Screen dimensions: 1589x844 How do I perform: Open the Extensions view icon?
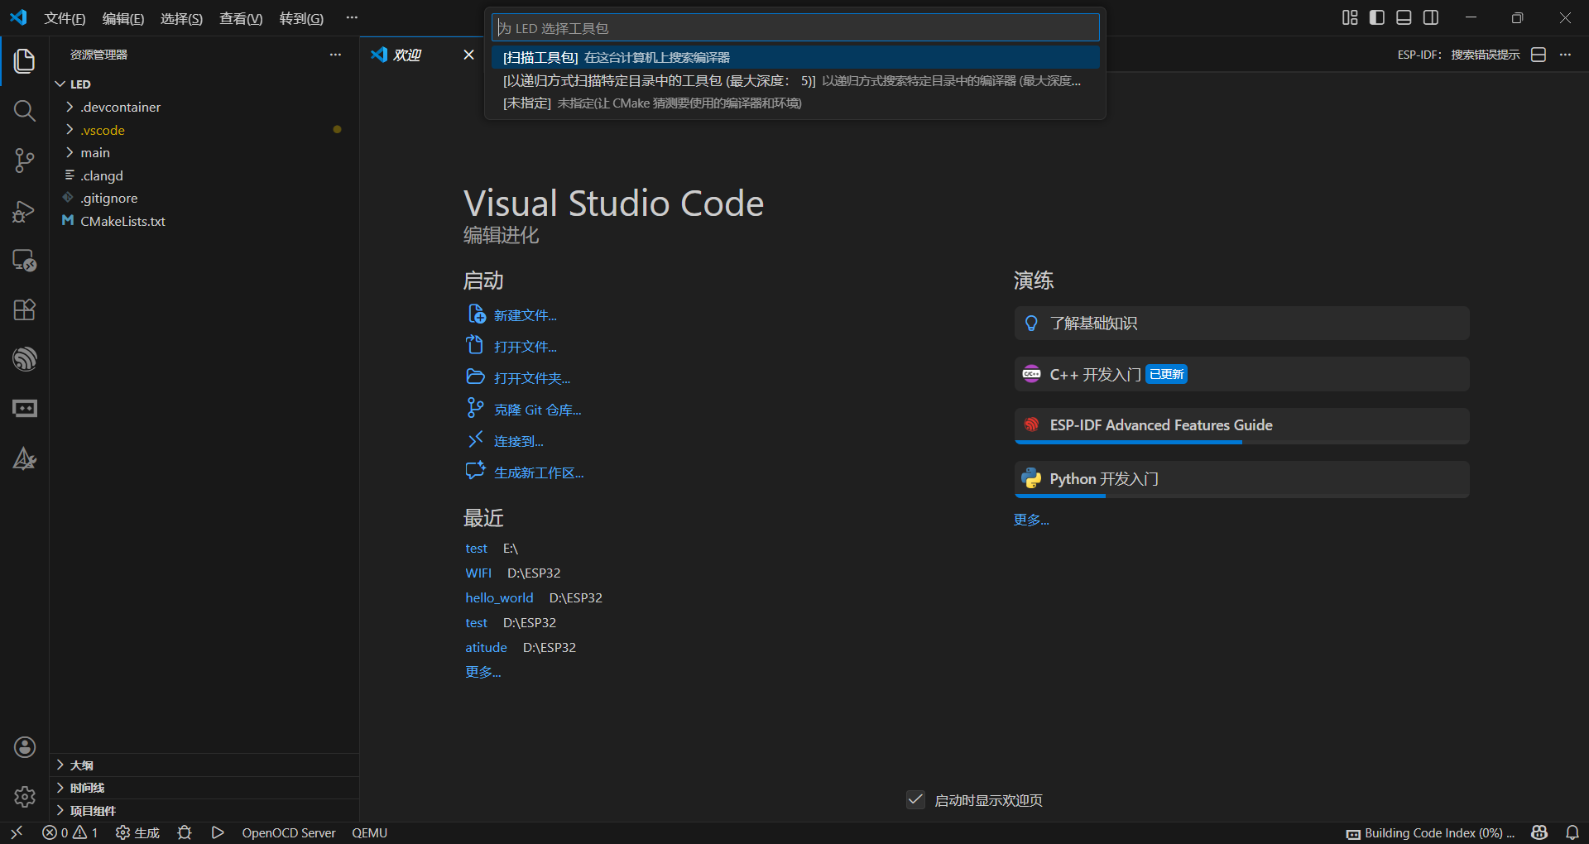click(24, 310)
